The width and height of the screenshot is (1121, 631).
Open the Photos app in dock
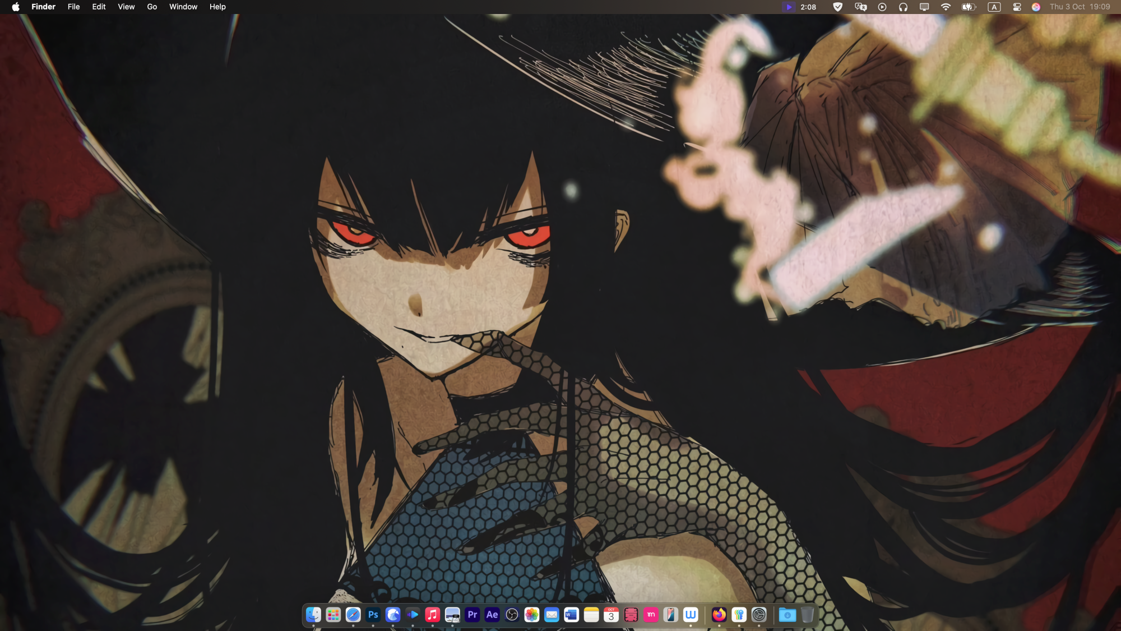click(532, 615)
